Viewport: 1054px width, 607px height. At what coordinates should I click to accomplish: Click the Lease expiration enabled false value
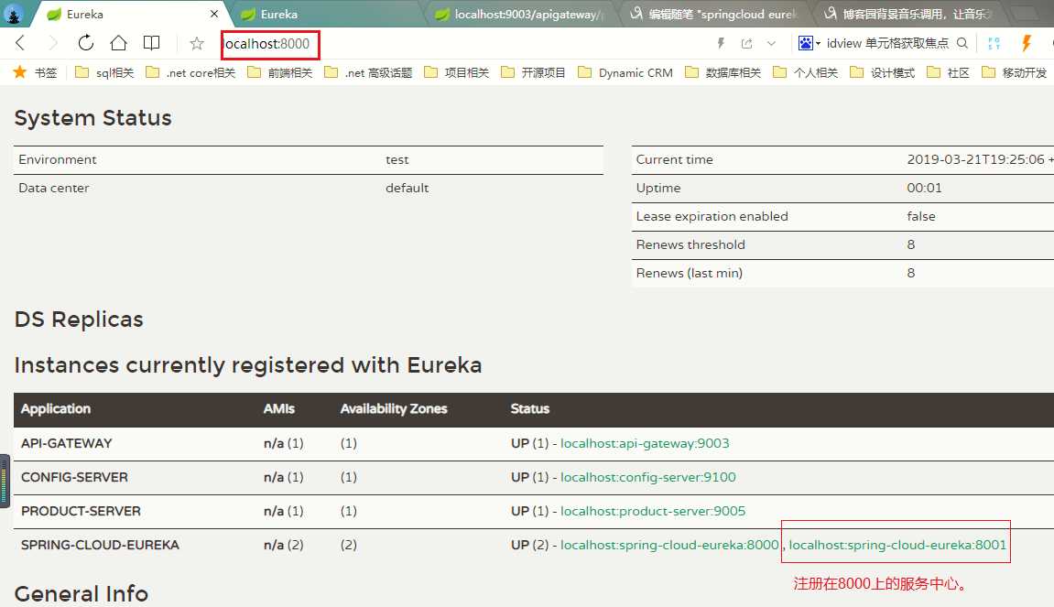(921, 216)
